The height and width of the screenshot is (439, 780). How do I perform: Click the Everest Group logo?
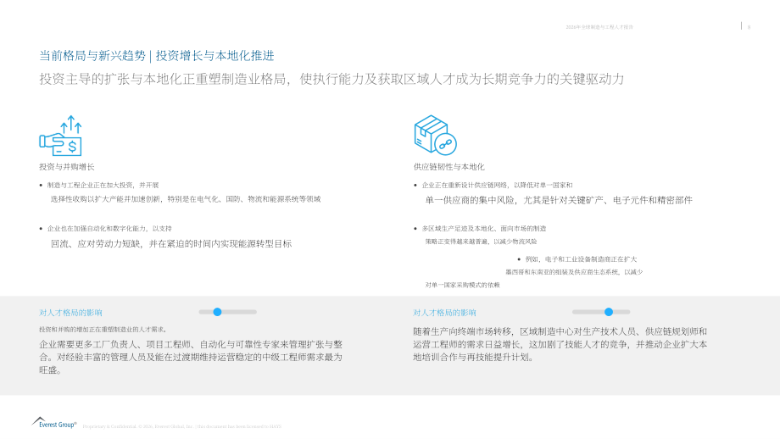click(54, 423)
